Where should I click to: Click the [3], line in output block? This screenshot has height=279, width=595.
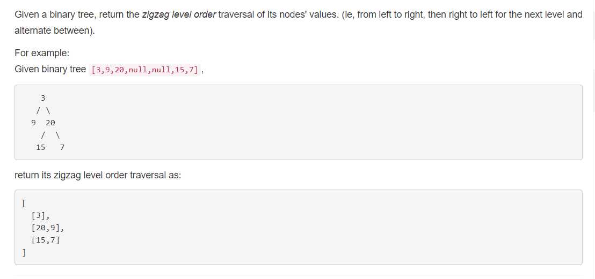pos(41,215)
